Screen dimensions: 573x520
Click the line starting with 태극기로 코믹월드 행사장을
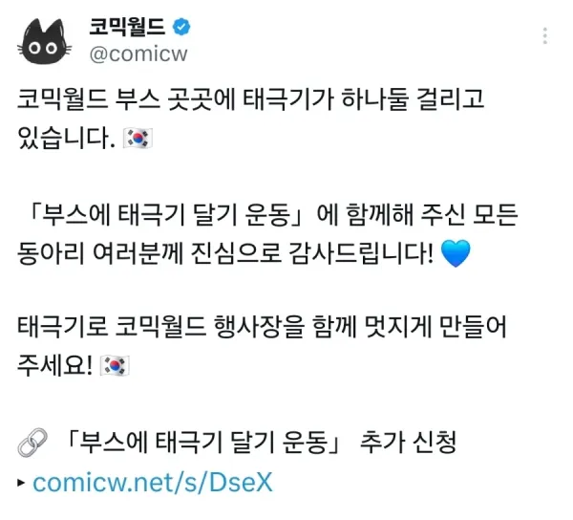tap(262, 326)
